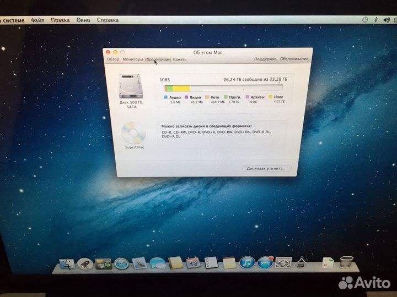Open the Правка menu
The height and width of the screenshot is (297, 397).
tap(60, 20)
